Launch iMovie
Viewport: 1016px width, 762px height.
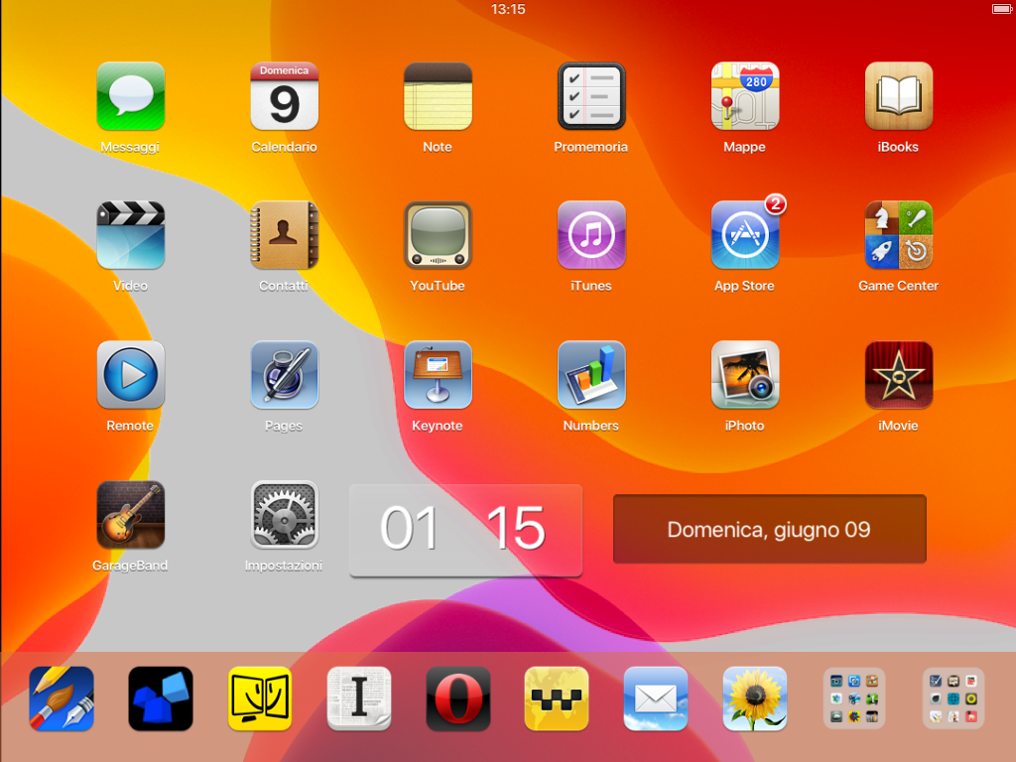pos(898,375)
